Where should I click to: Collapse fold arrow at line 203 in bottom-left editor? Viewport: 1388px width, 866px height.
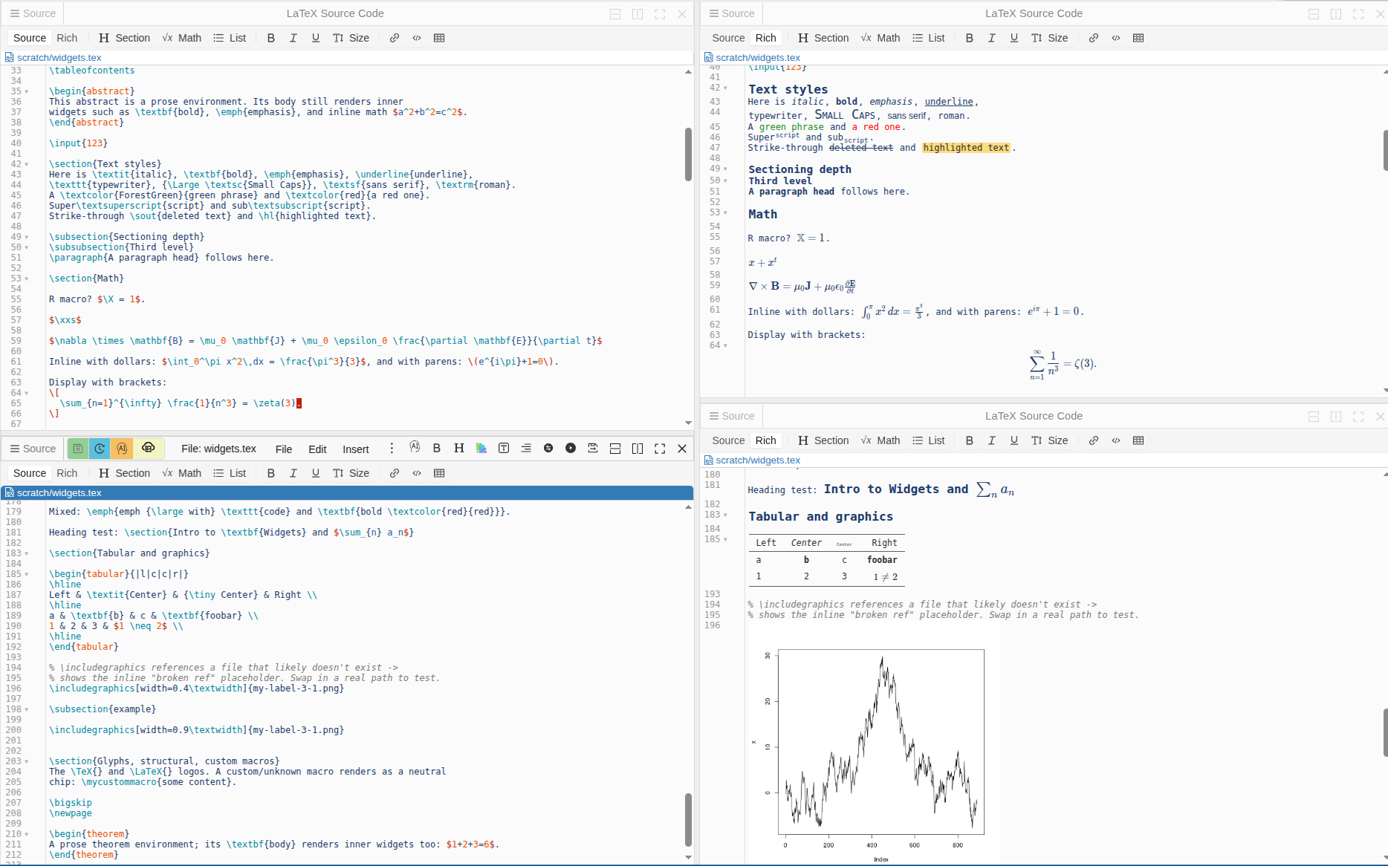[27, 761]
